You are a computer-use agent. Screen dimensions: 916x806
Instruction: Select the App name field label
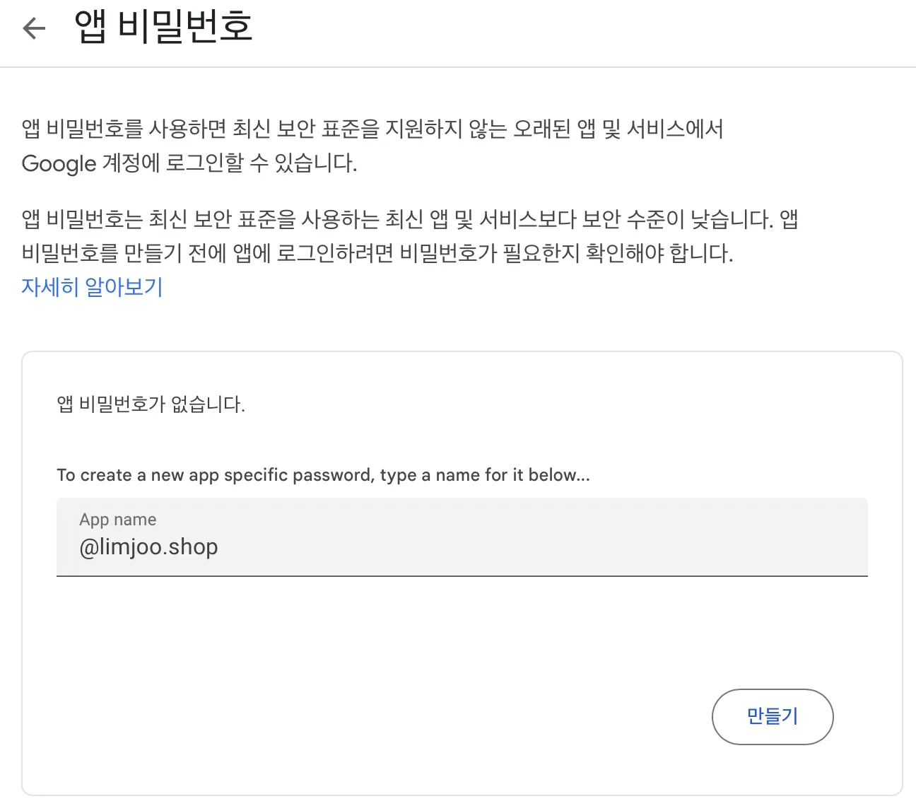117,519
